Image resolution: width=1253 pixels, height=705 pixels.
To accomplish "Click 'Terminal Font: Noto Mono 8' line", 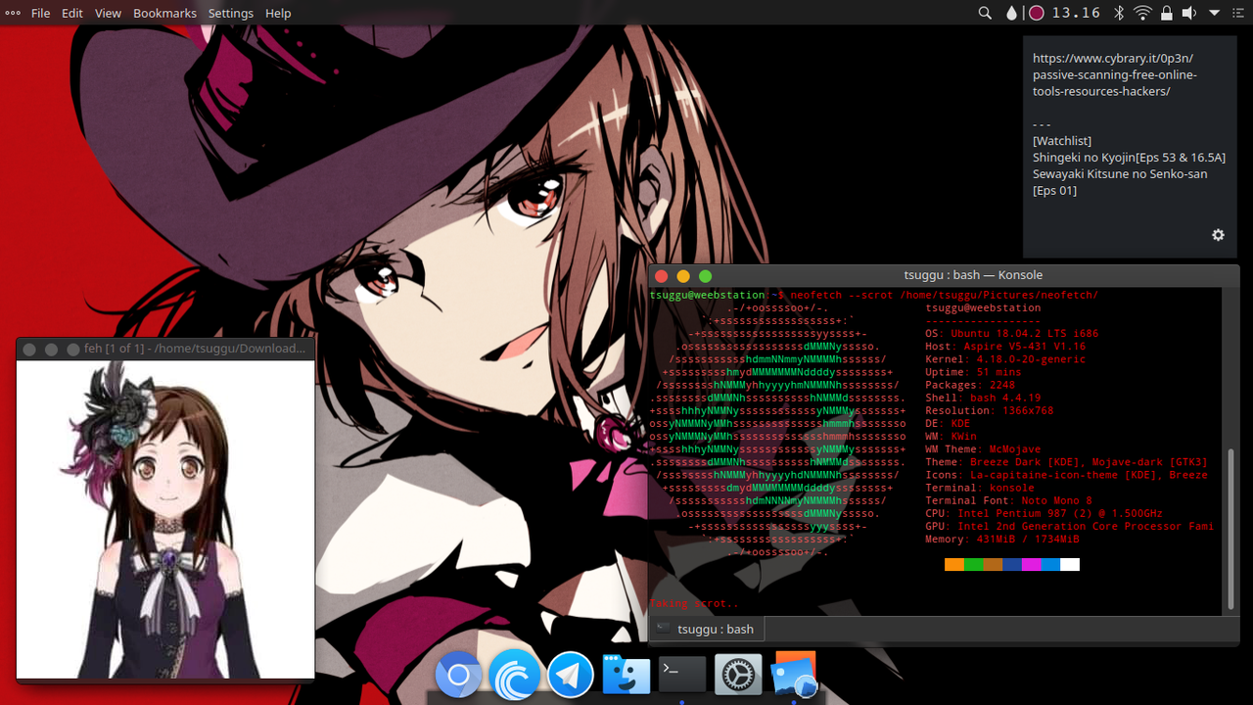I will pos(1008,500).
